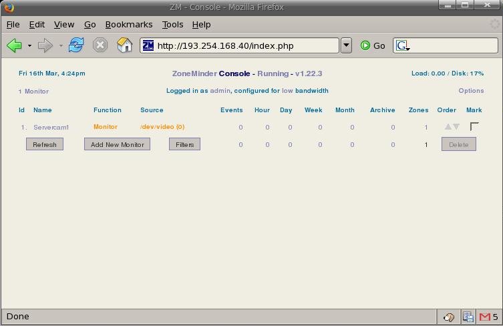Viewport: 503px width, 326px height.
Task: Click the Delete button
Action: (459, 144)
